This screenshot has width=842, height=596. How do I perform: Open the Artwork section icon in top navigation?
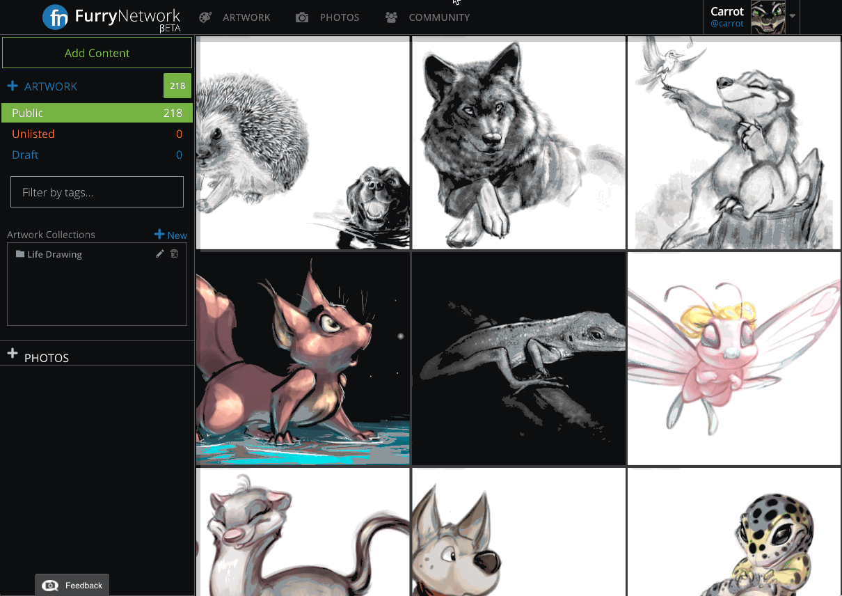205,17
